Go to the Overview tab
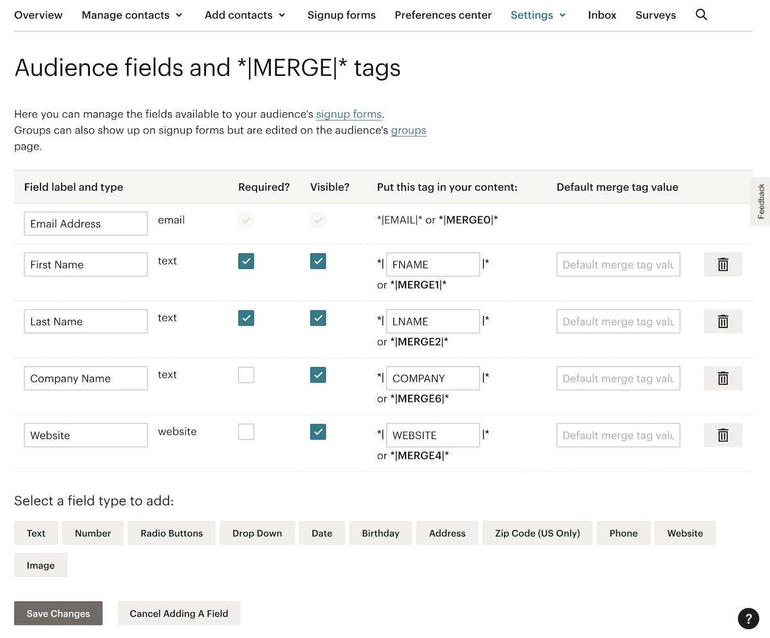Screen dimensions: 770x638 pyautogui.click(x=38, y=15)
